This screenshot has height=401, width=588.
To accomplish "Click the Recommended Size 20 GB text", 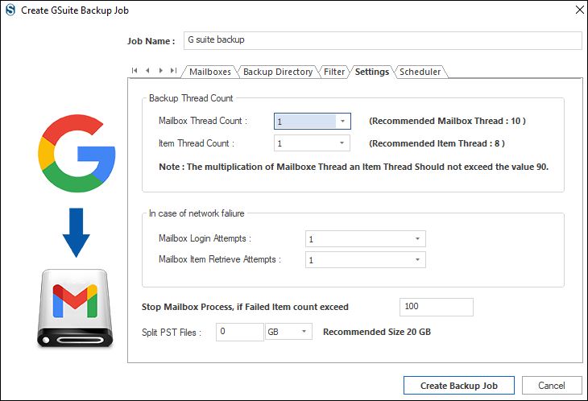I will [377, 332].
